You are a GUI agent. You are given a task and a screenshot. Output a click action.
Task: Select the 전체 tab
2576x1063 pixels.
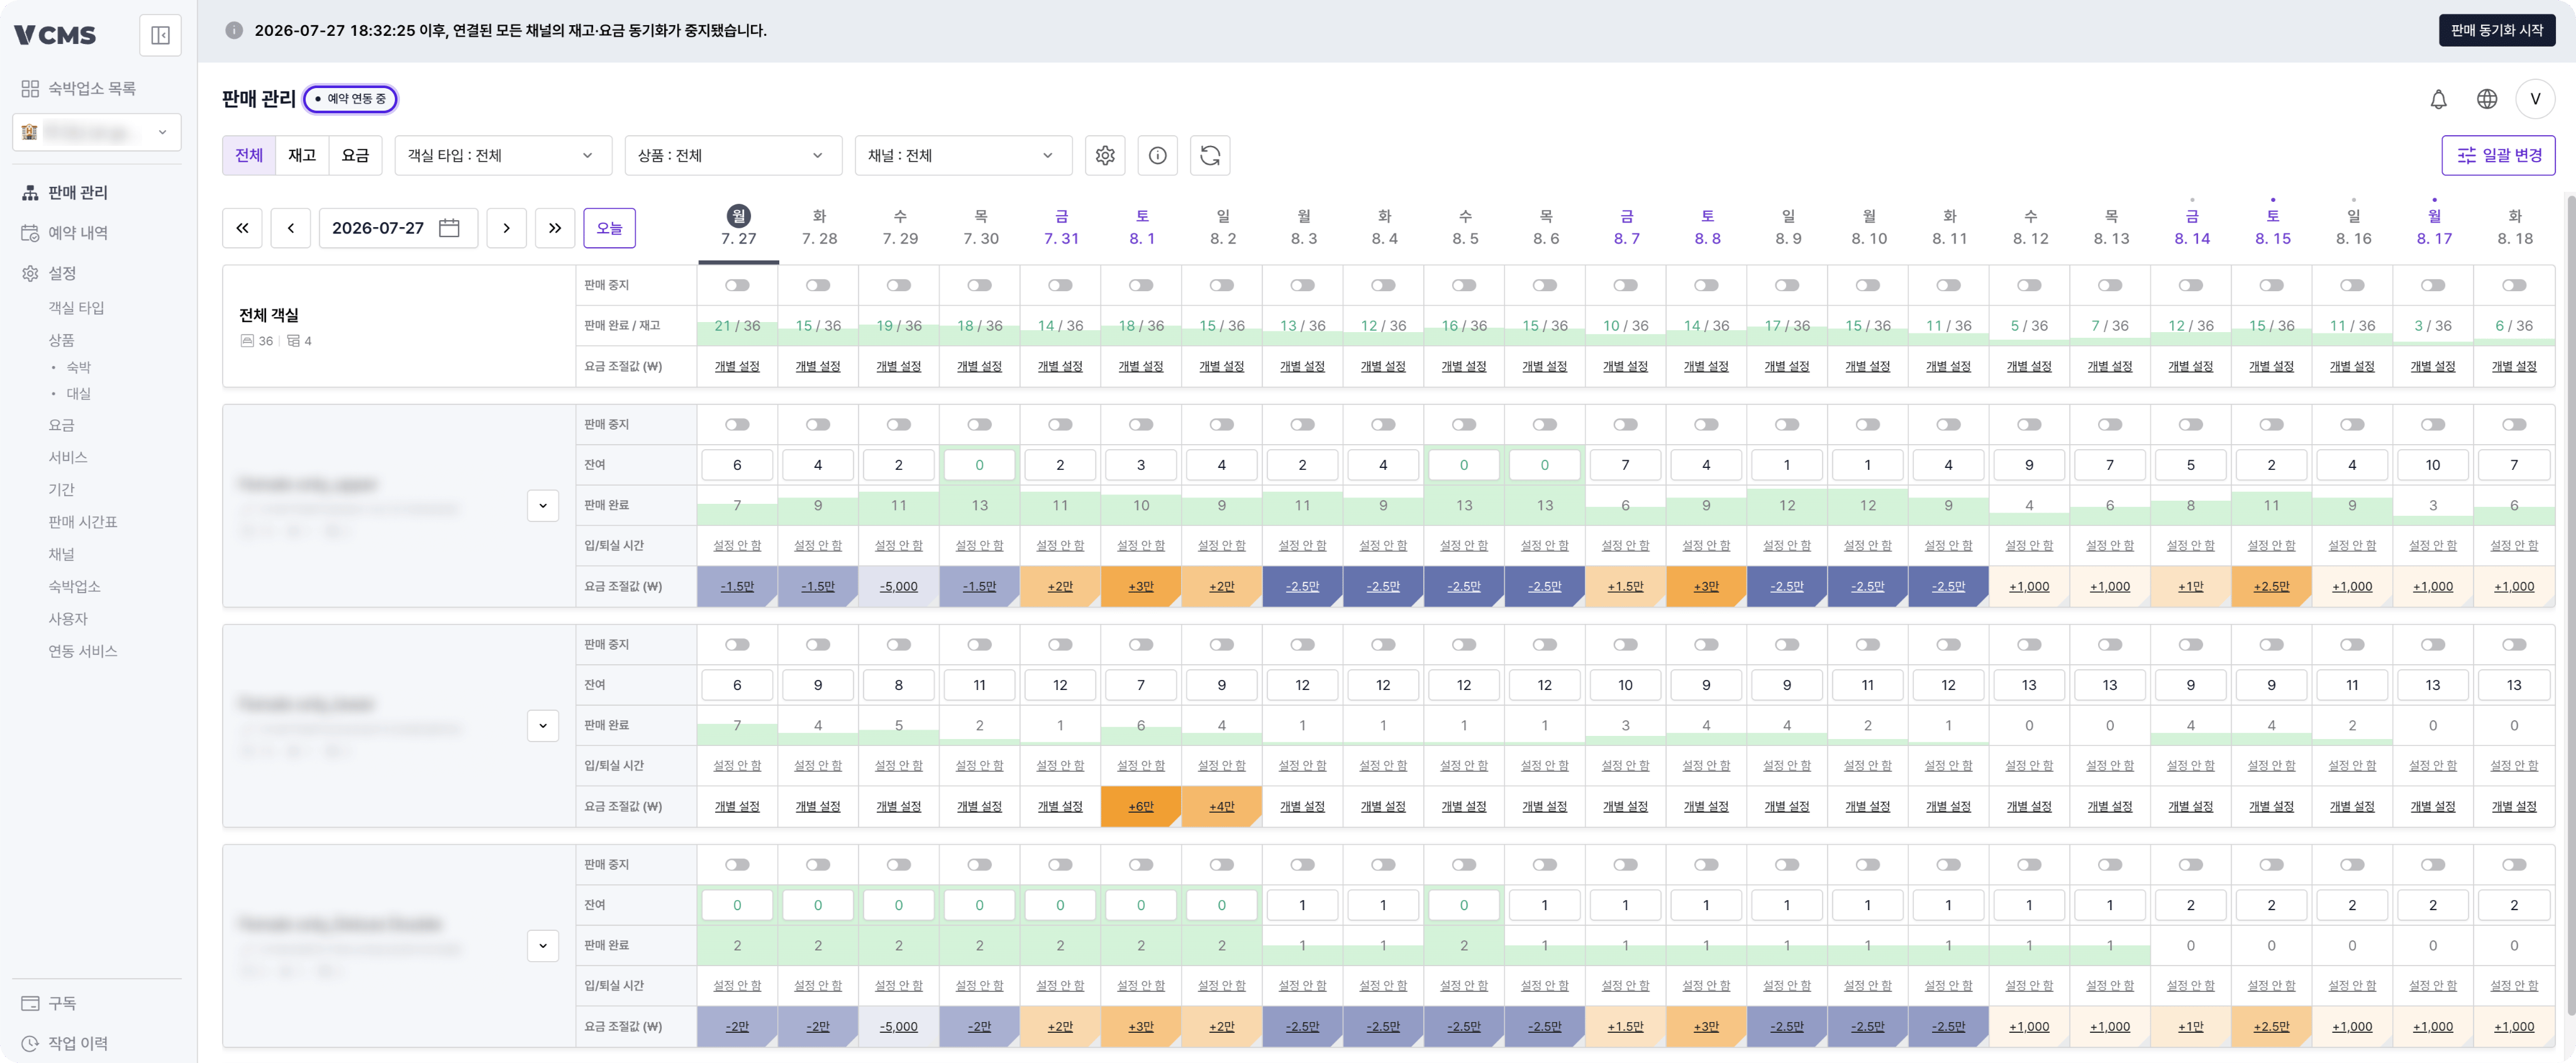249,155
